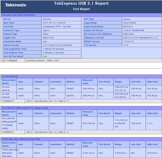This screenshot has height=158, width=162.
Task: Click 'Pass' result in the VTx-Diff-PP row
Action: coord(101,123)
